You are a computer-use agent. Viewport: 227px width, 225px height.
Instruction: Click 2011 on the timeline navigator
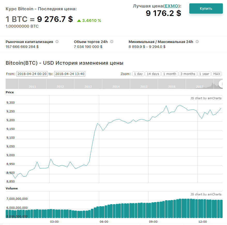32,87
